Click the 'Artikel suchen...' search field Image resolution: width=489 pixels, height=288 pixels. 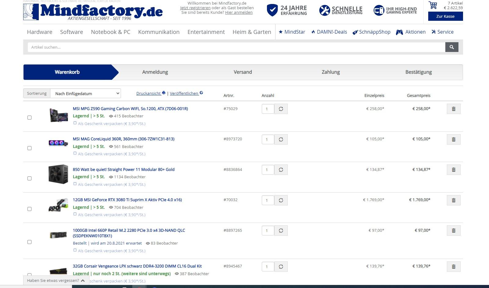pyautogui.click(x=236, y=47)
